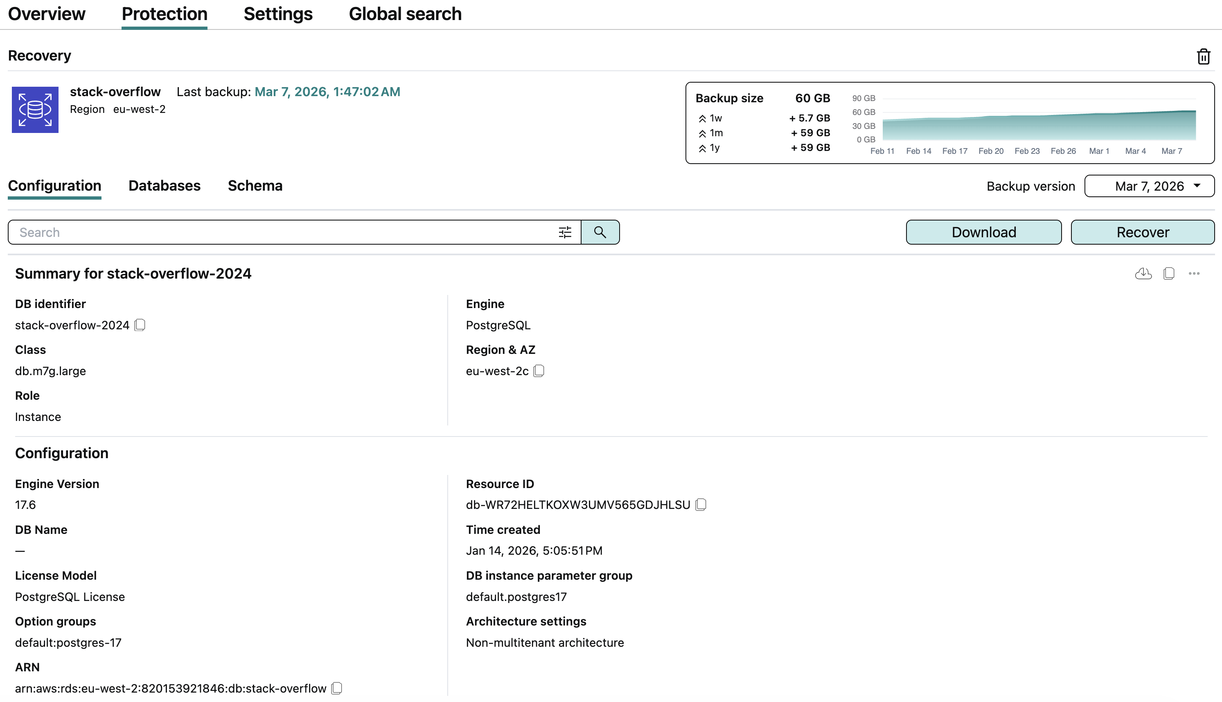Open the Backup version dropdown

tap(1149, 186)
